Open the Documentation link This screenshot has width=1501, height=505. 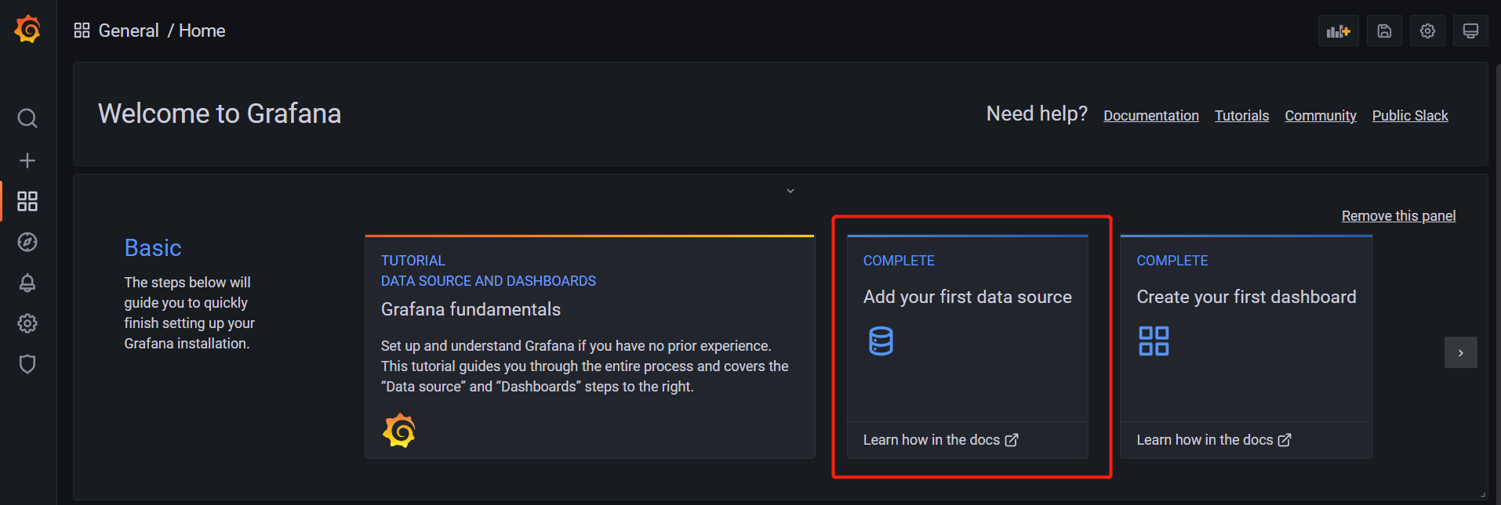click(1151, 116)
